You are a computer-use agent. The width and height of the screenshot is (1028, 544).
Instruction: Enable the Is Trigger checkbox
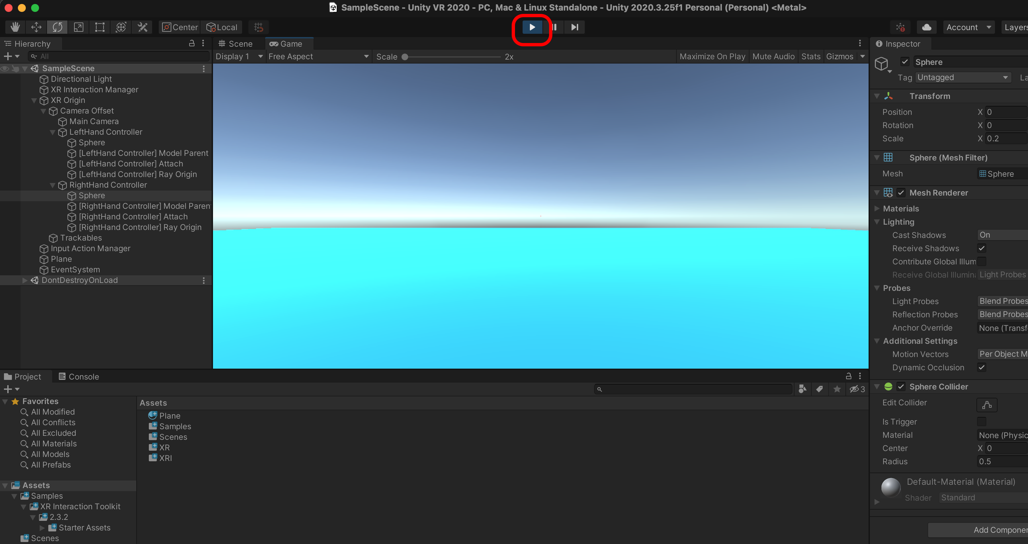(981, 422)
